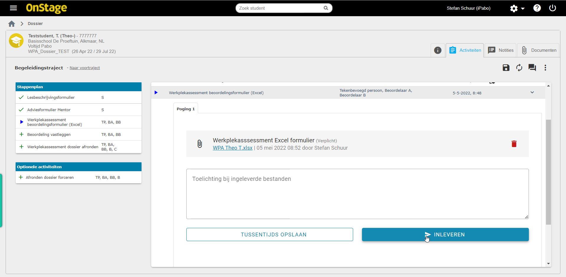Open Werkplekassessment dossier afronden step
Screen dimensions: 566x277
point(63,147)
